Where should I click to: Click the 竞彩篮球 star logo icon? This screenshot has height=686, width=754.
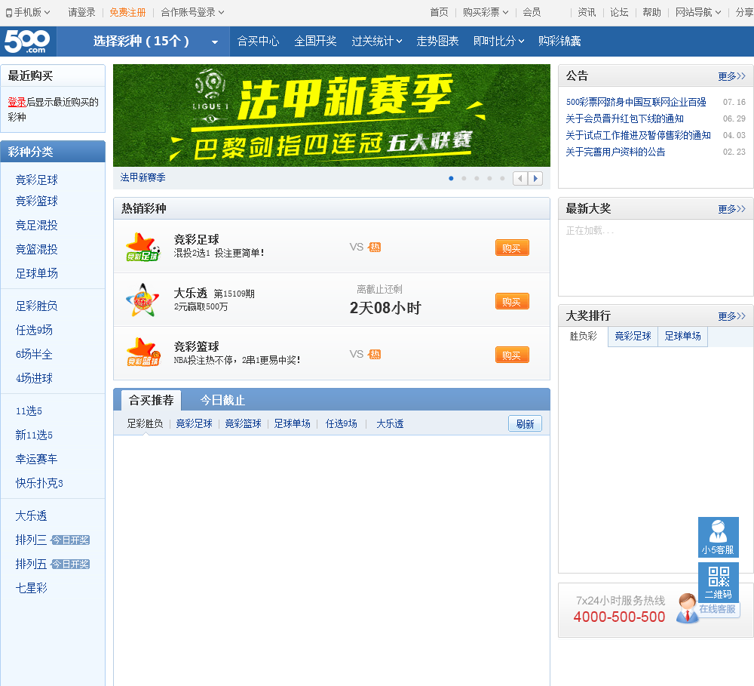pos(143,353)
